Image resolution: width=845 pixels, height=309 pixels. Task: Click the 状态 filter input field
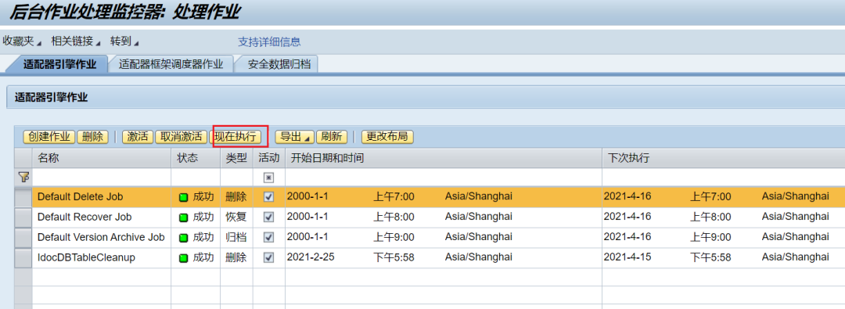[196, 177]
